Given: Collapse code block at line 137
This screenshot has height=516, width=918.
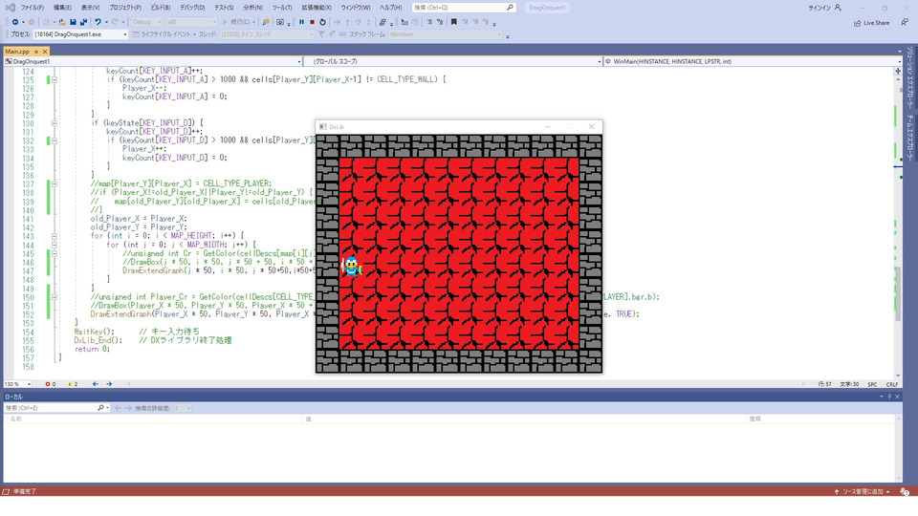Looking at the screenshot, I should tap(55, 183).
